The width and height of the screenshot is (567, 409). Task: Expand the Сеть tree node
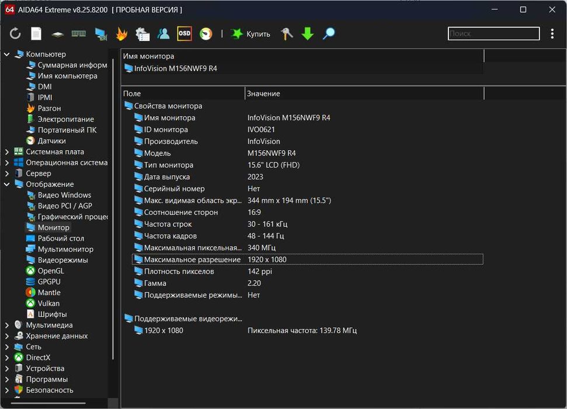[x=6, y=346]
